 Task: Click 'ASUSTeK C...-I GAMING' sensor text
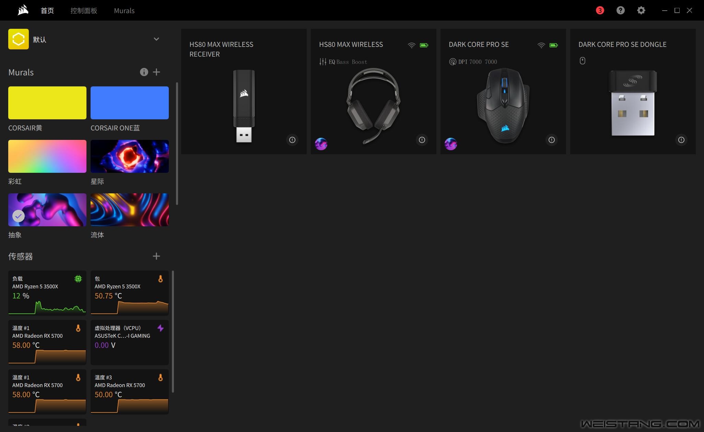pos(122,336)
